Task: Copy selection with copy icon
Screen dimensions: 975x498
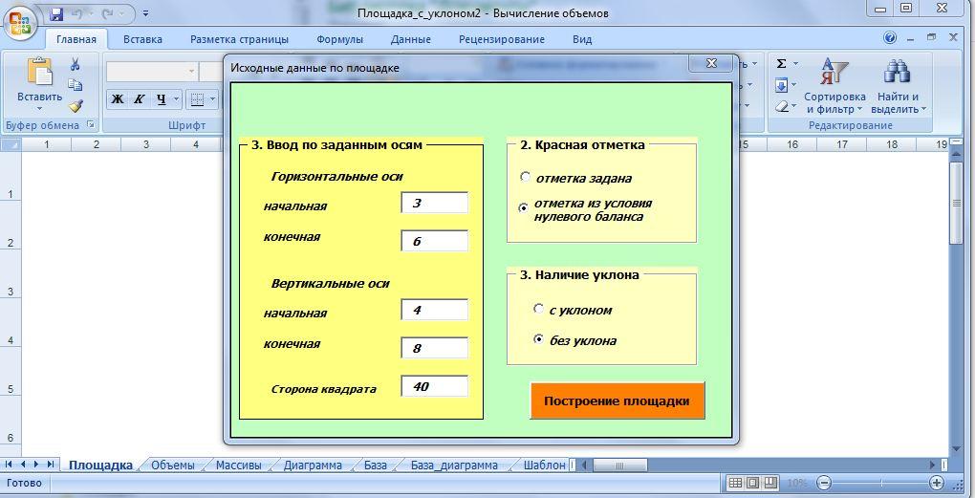Action: [76, 85]
